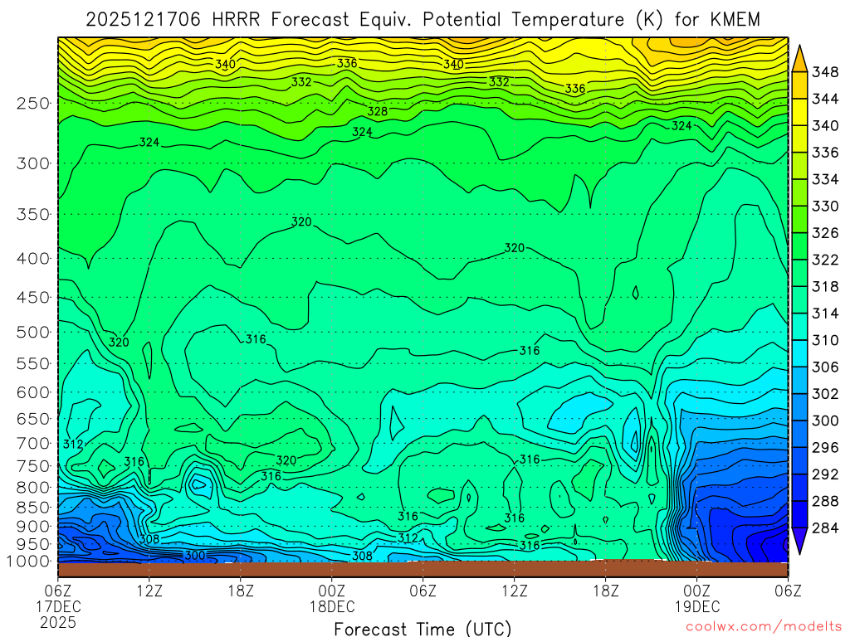Image resolution: width=850 pixels, height=637 pixels.
Task: Click the 2025 year label under 17DEC
Action: pos(58,622)
